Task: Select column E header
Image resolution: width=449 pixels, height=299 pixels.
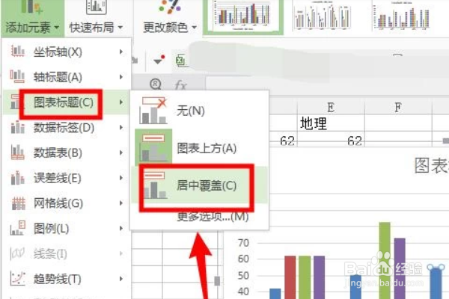Action: click(x=331, y=108)
